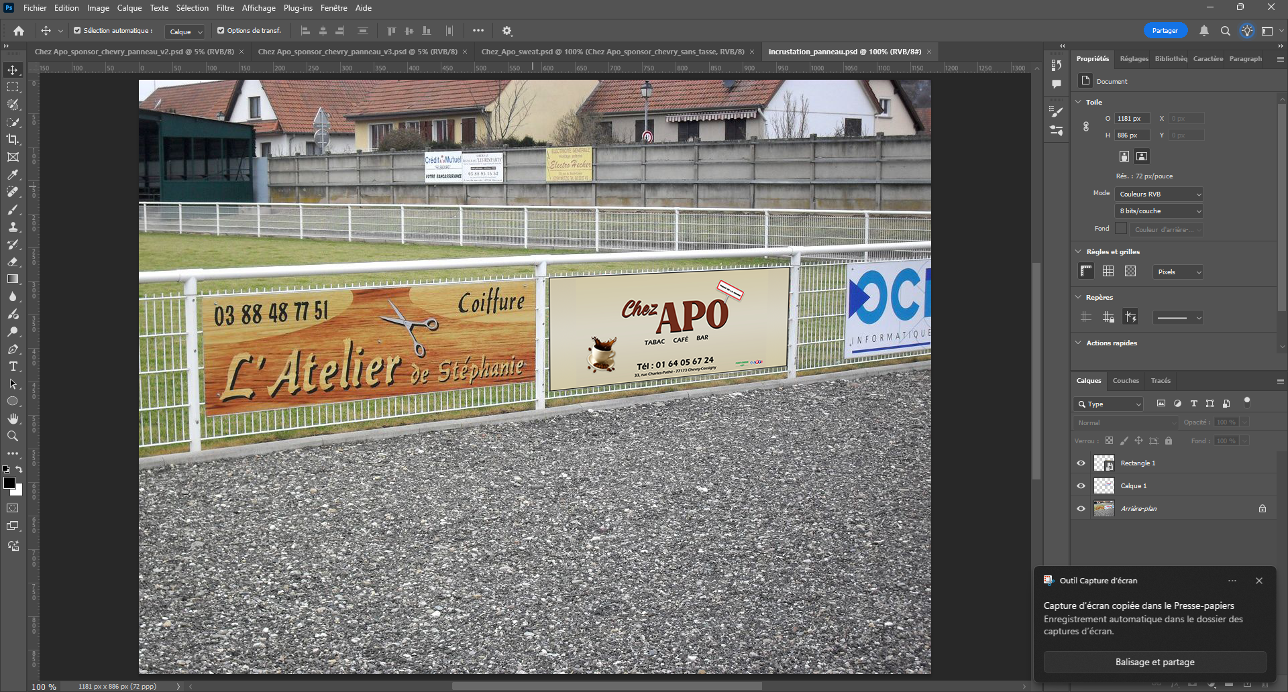The width and height of the screenshot is (1288, 692).
Task: Open the Photoshop search icon
Action: (1226, 31)
